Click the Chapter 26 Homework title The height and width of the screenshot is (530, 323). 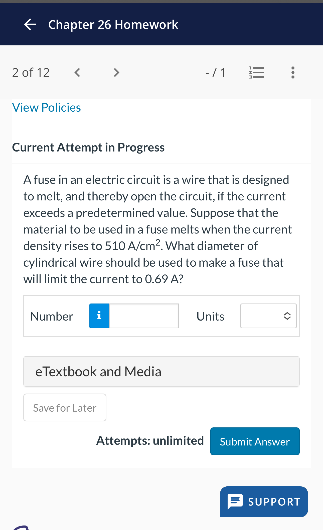[x=113, y=25]
